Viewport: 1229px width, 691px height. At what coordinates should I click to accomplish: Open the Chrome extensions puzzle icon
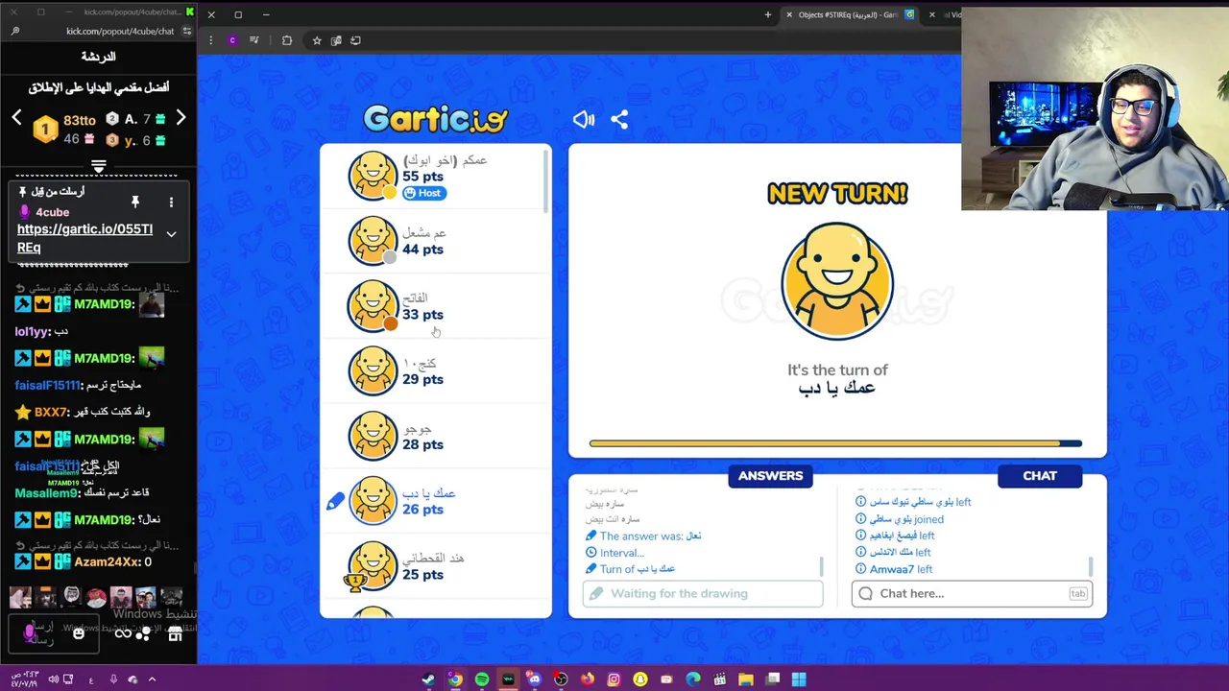pos(287,40)
